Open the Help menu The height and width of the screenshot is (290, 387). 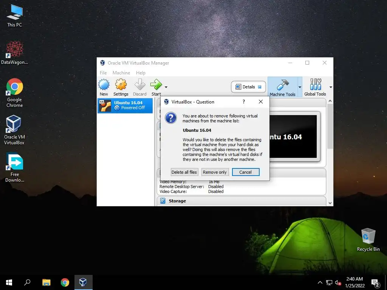141,73
